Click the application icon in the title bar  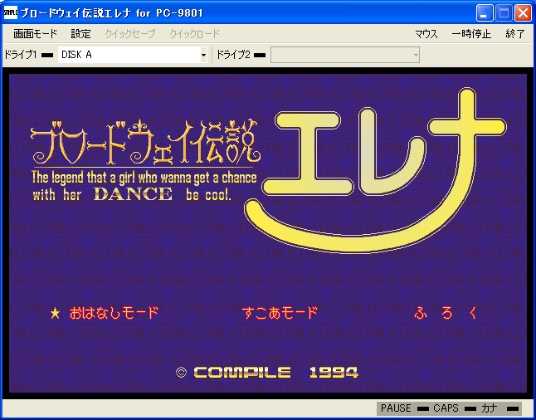(x=11, y=13)
